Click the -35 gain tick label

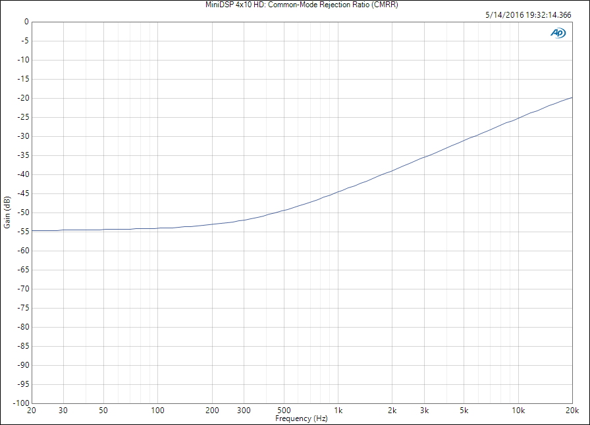23,155
